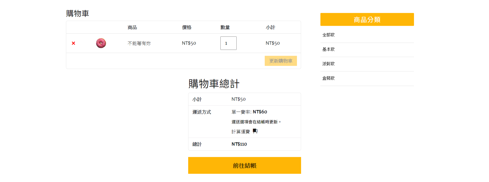
Task: Click the 購物車總計 heading
Action: pyautogui.click(x=214, y=84)
